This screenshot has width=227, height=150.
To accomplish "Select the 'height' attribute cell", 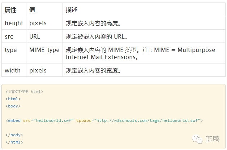I will (x=14, y=23).
